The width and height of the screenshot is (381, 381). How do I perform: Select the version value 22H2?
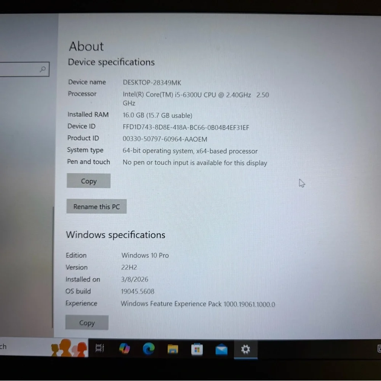(129, 267)
